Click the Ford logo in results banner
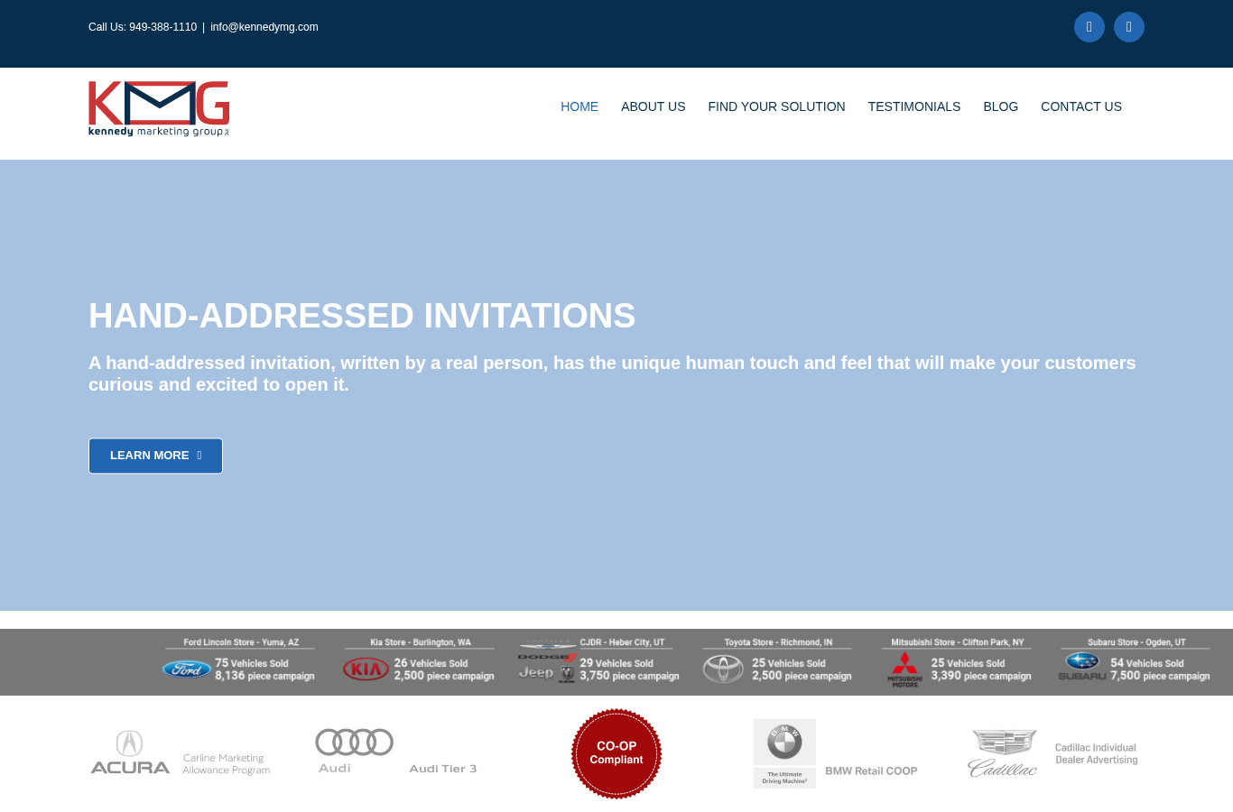The width and height of the screenshot is (1233, 812). click(187, 669)
